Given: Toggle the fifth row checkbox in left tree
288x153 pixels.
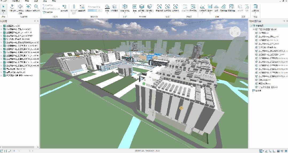Looking at the screenshot, I should (x=5, y=39).
